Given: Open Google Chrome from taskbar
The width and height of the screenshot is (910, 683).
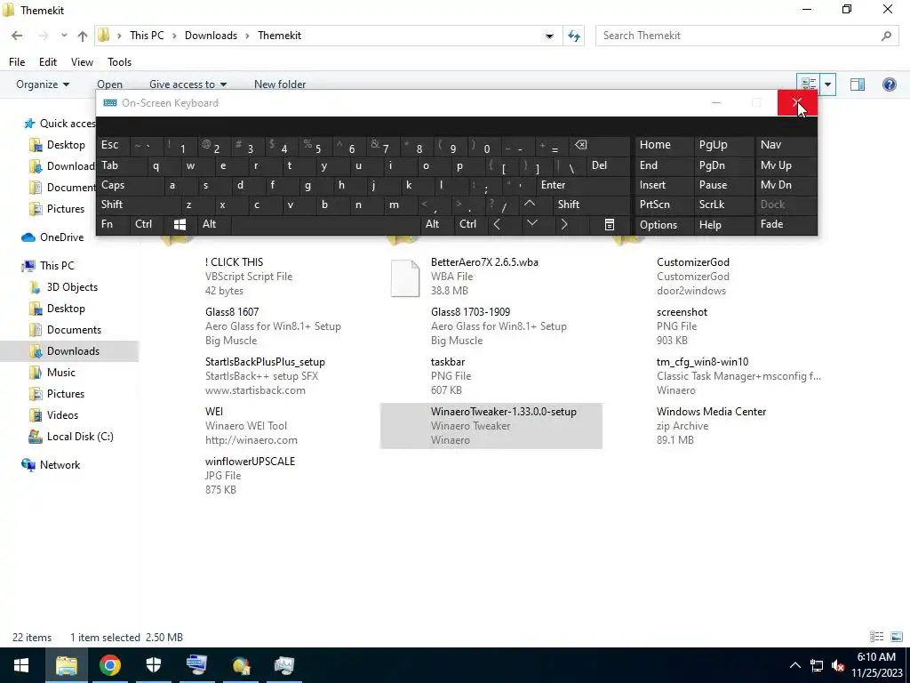Looking at the screenshot, I should (109, 665).
